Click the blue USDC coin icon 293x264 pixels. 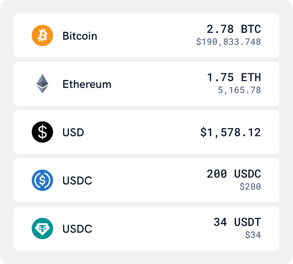(x=42, y=181)
